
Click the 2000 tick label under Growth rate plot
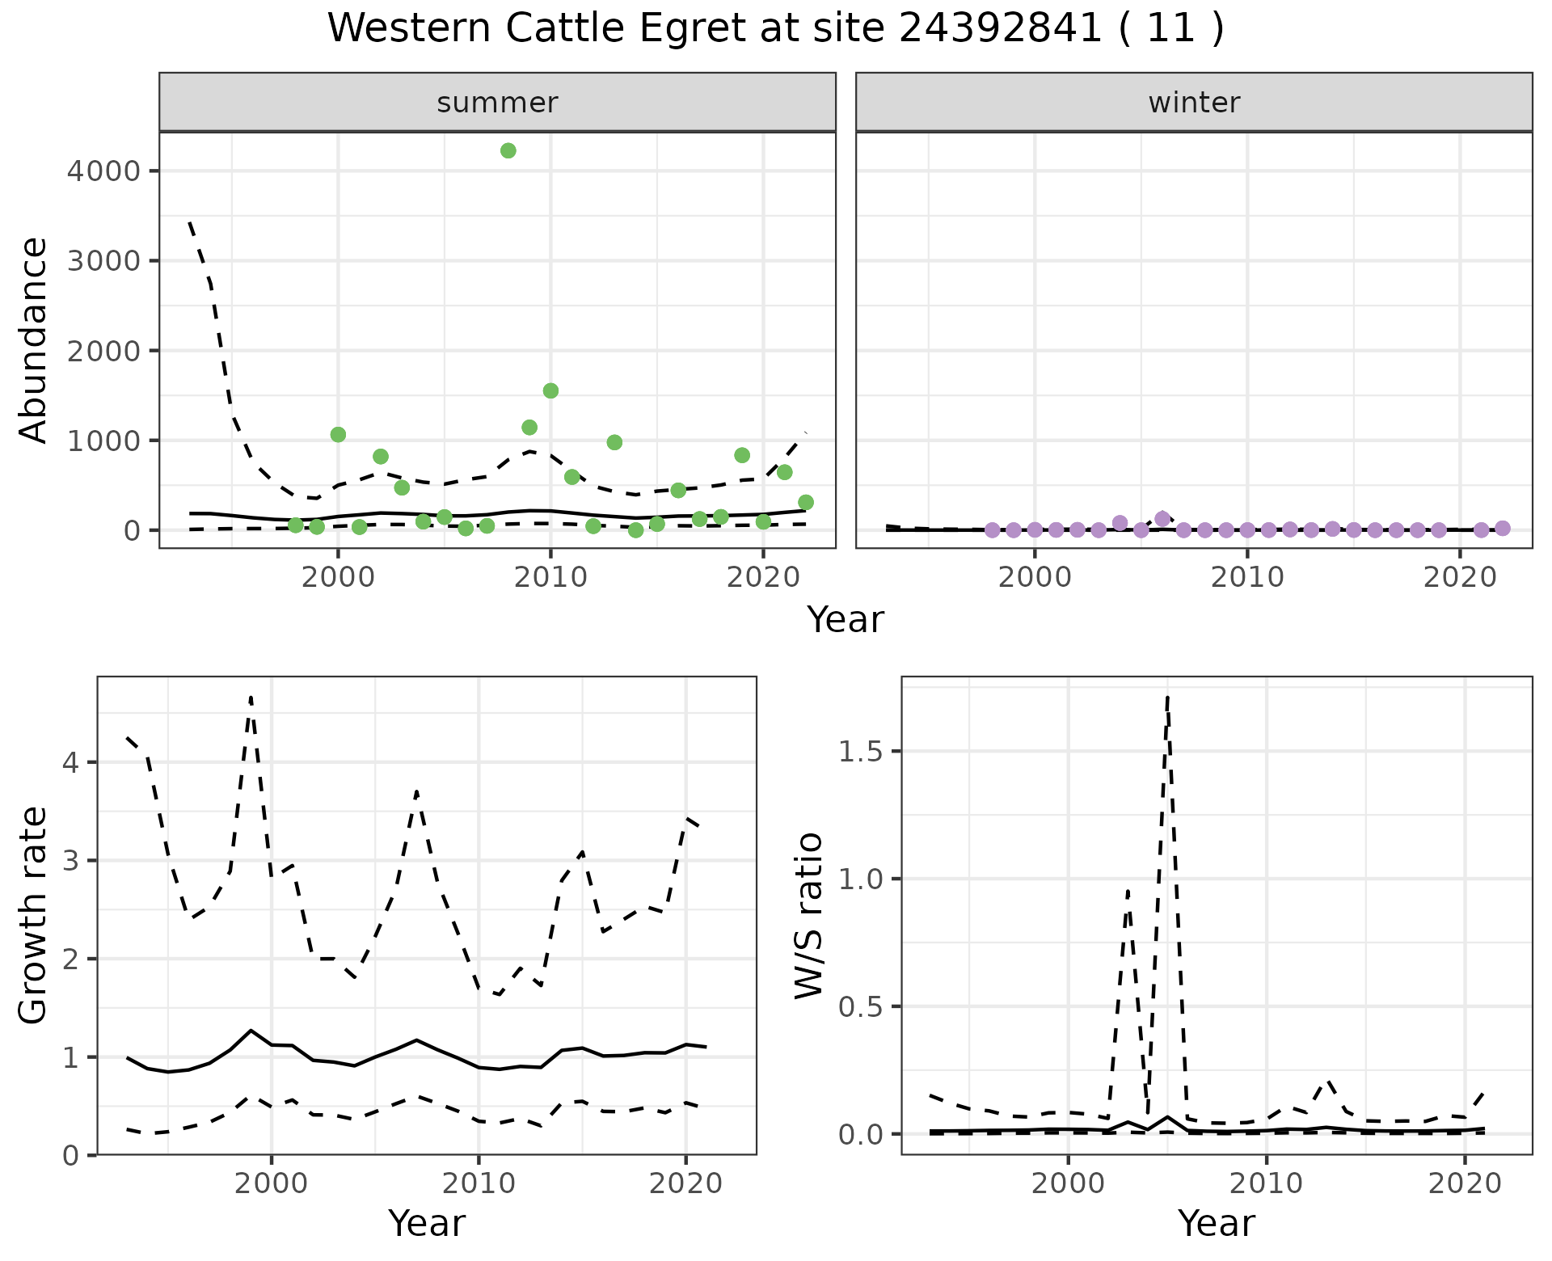coord(272,1184)
